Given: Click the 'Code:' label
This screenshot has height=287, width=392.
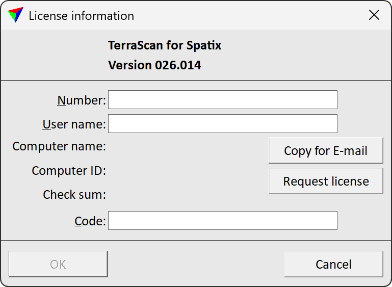Looking at the screenshot, I should pyautogui.click(x=90, y=221).
